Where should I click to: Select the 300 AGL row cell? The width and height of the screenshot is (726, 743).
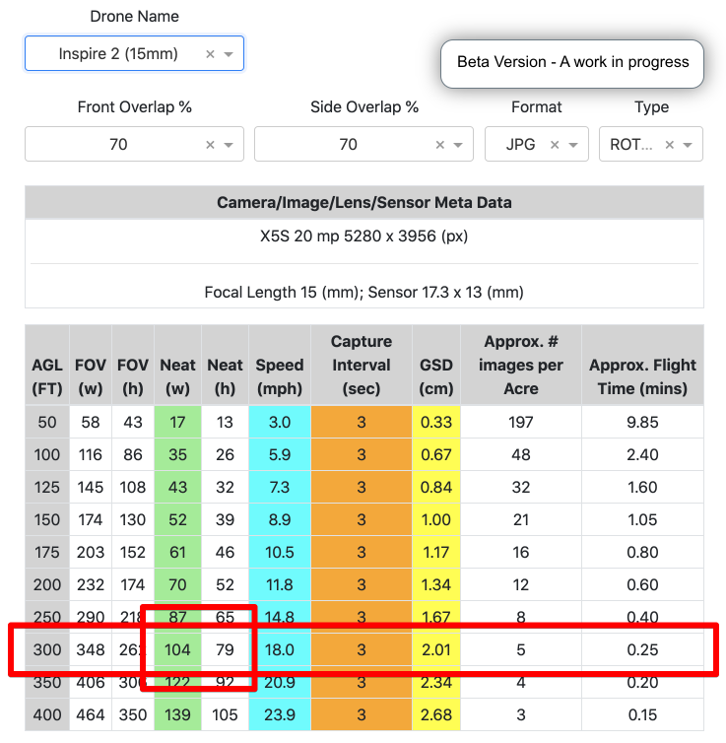pyautogui.click(x=47, y=650)
